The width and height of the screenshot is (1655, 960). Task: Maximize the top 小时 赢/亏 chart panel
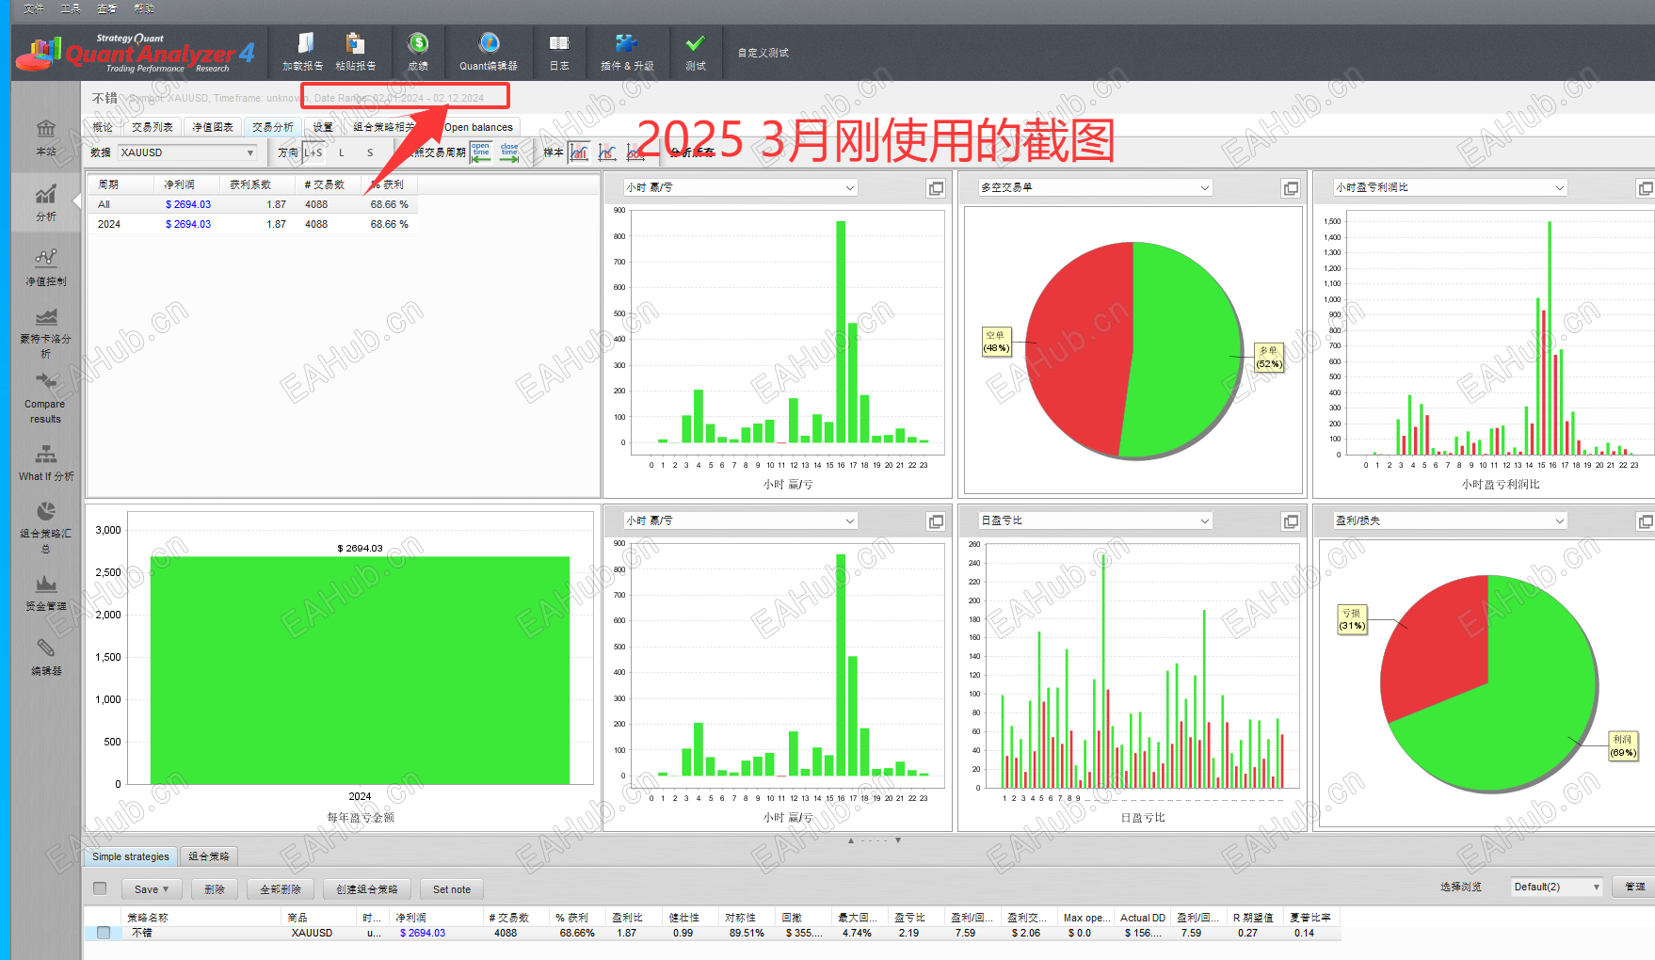[x=936, y=188]
